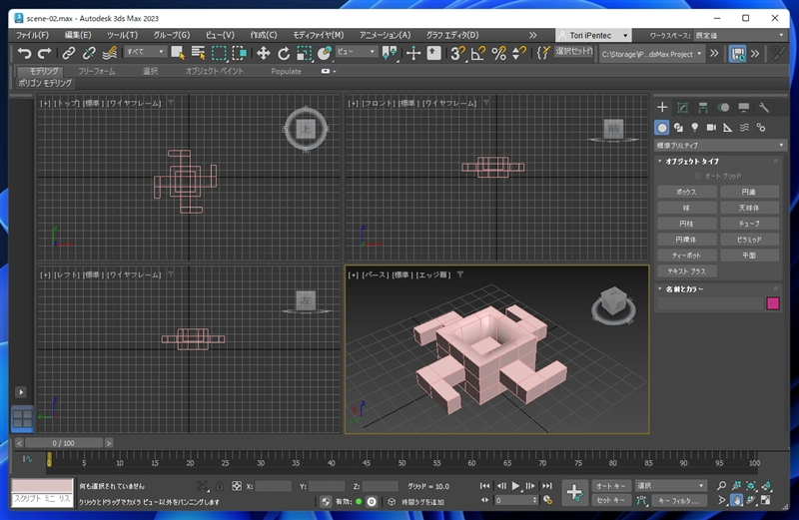Switch to the オブジェクト ペイント ribbon tab
This screenshot has height=520, width=799.
point(215,71)
